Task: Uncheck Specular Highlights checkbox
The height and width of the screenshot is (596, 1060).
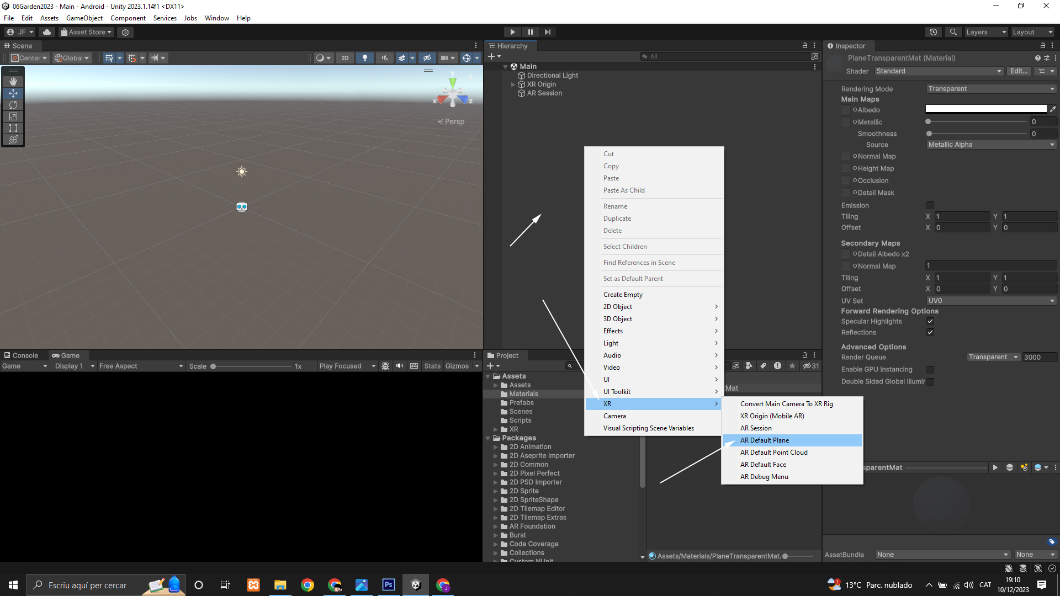Action: [930, 321]
